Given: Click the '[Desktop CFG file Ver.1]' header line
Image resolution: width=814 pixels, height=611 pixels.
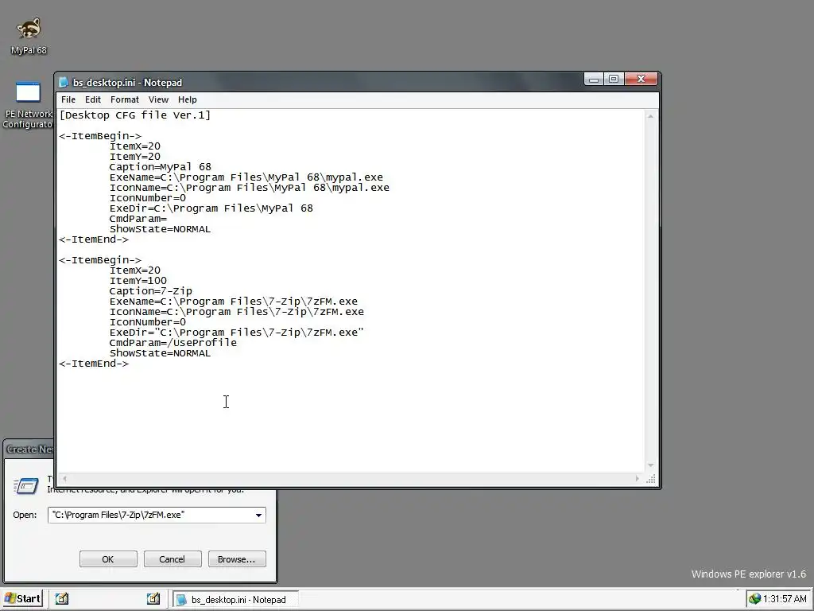Looking at the screenshot, I should [135, 115].
